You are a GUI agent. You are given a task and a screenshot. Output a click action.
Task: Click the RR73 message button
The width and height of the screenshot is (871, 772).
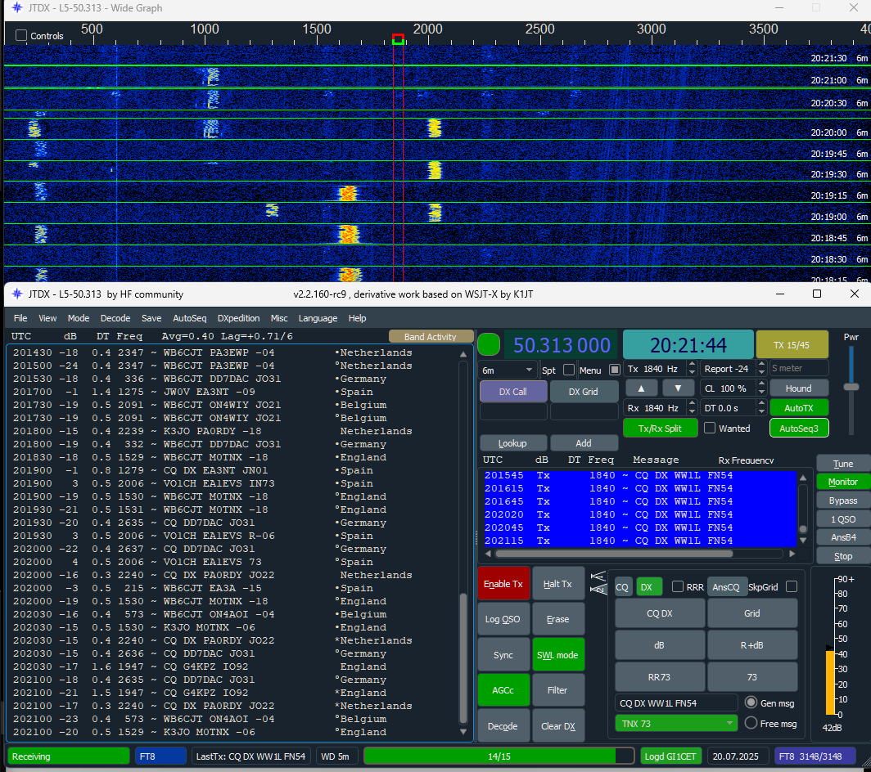tap(659, 676)
